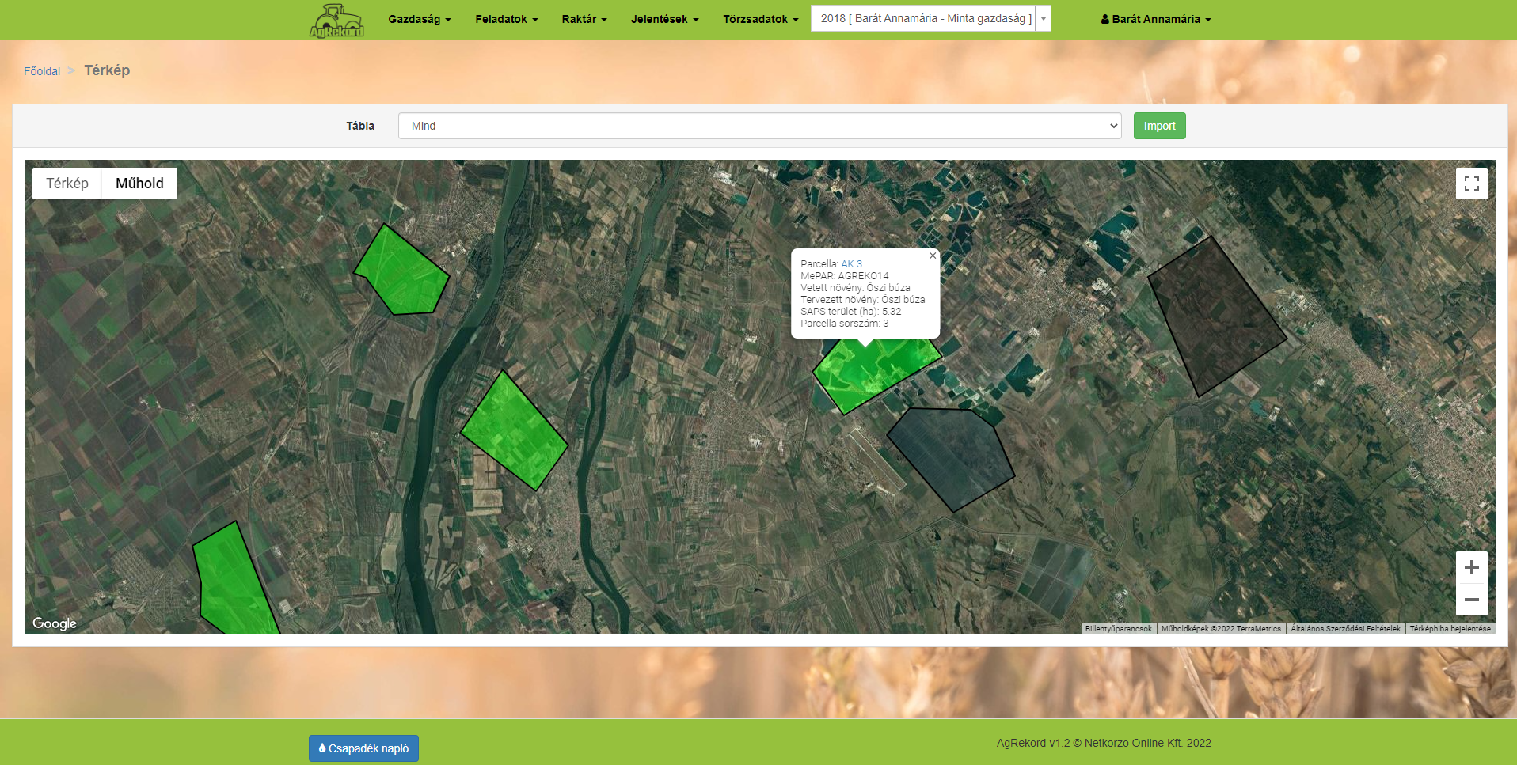Zoom in on the map
Screen dimensions: 1517x765
[1471, 567]
